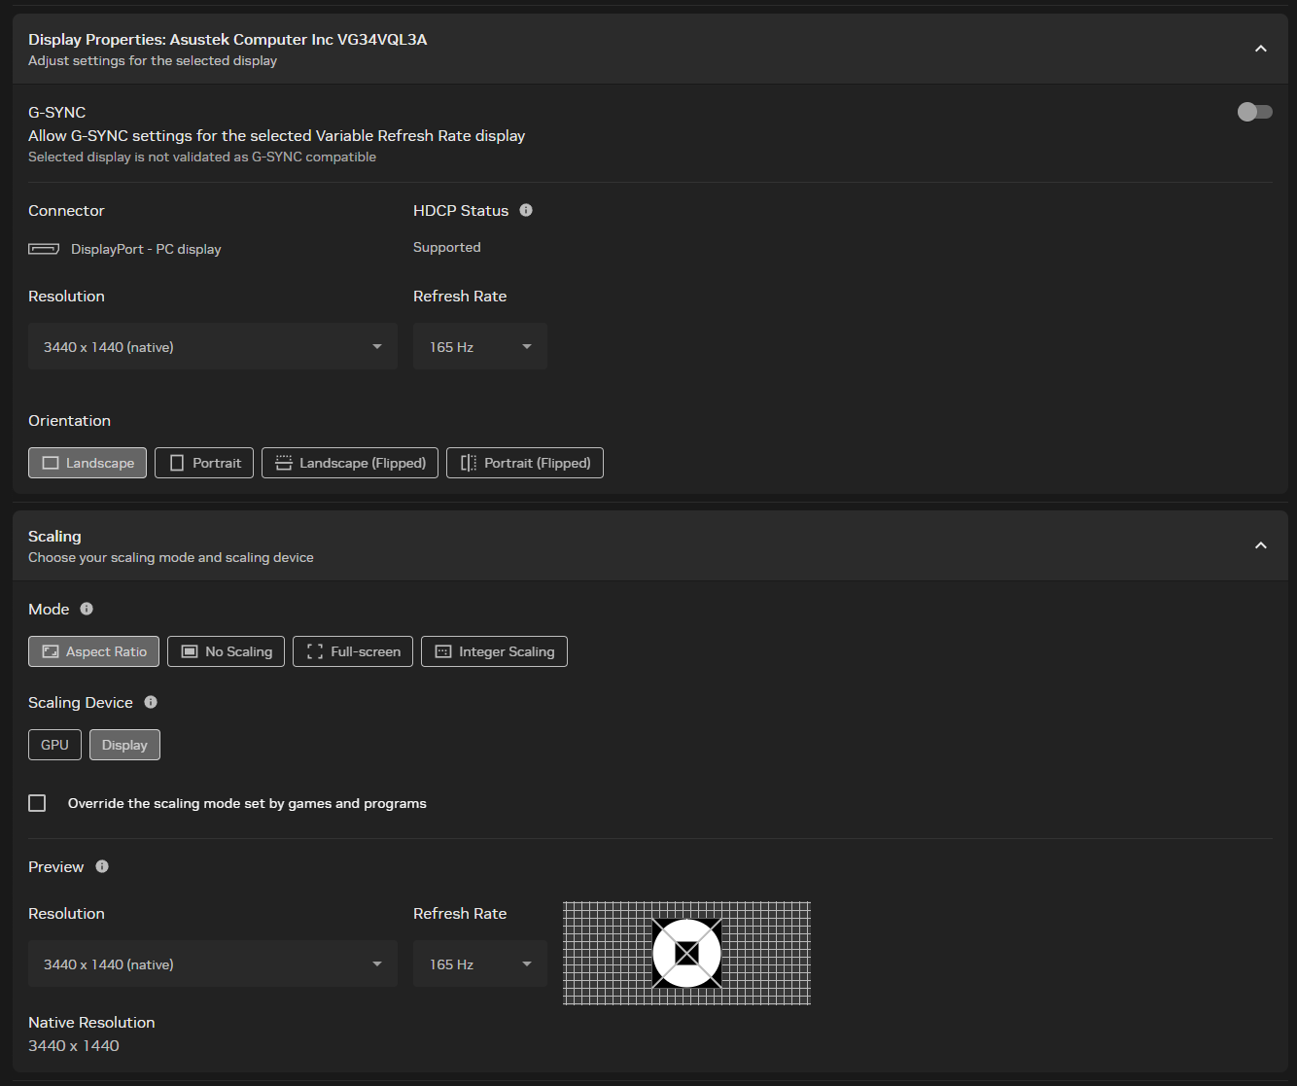The image size is (1297, 1086).
Task: Collapse the Scaling section
Action: 1261,545
